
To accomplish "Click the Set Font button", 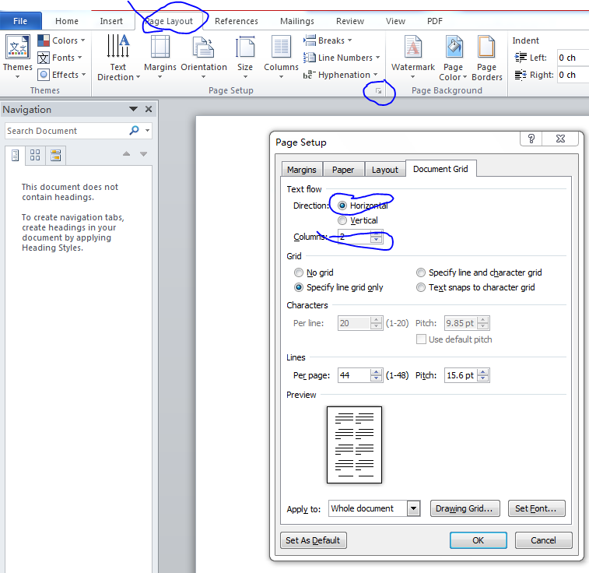I will (x=536, y=508).
